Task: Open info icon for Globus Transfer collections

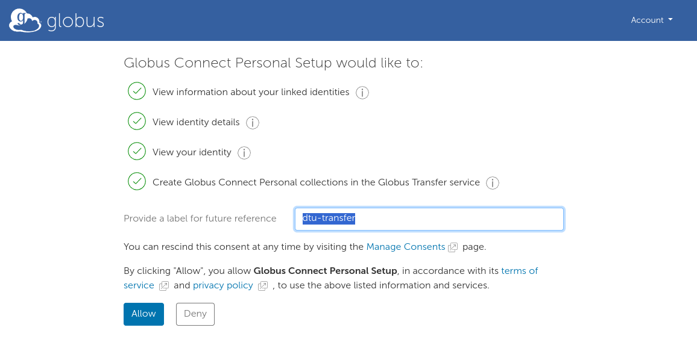Action: pyautogui.click(x=493, y=183)
